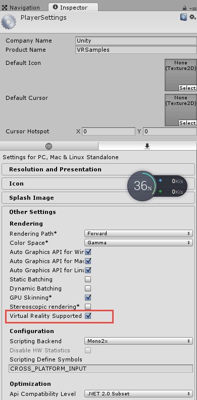This screenshot has width=197, height=400.
Task: Click Select under Default Icon texture
Action: point(187,88)
